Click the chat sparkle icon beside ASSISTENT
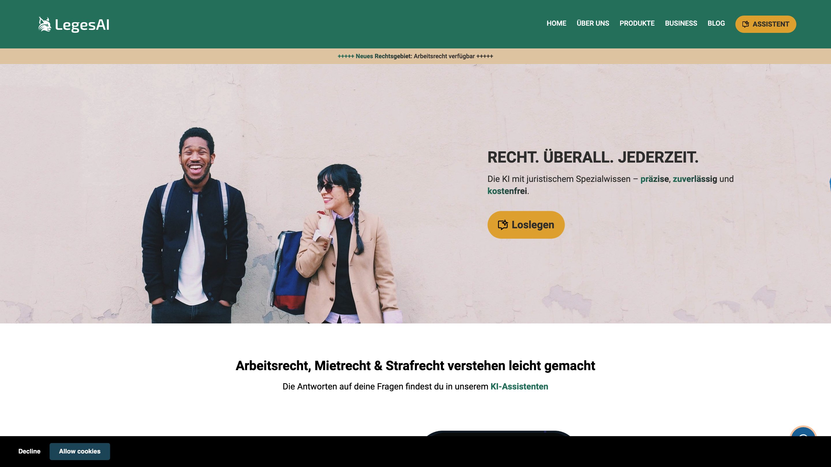The width and height of the screenshot is (831, 467). (x=745, y=24)
